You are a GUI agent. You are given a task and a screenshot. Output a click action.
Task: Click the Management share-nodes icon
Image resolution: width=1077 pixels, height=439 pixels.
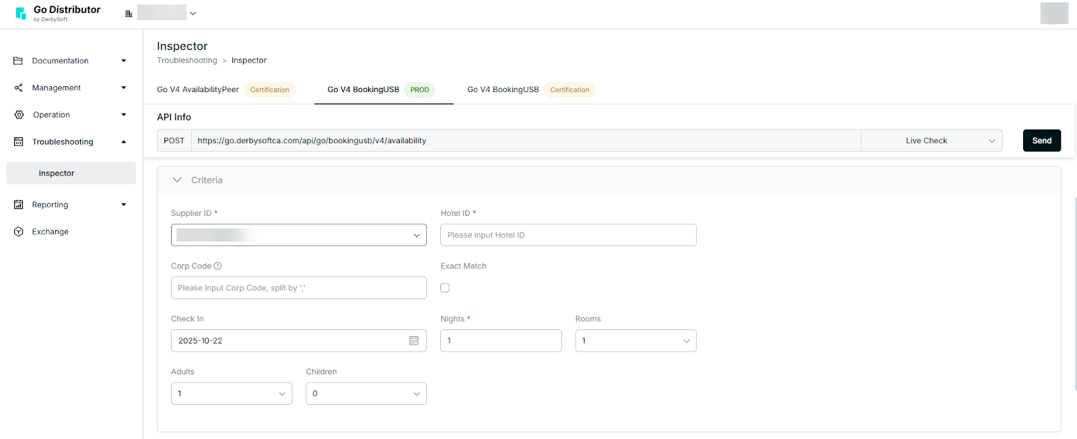(x=18, y=87)
